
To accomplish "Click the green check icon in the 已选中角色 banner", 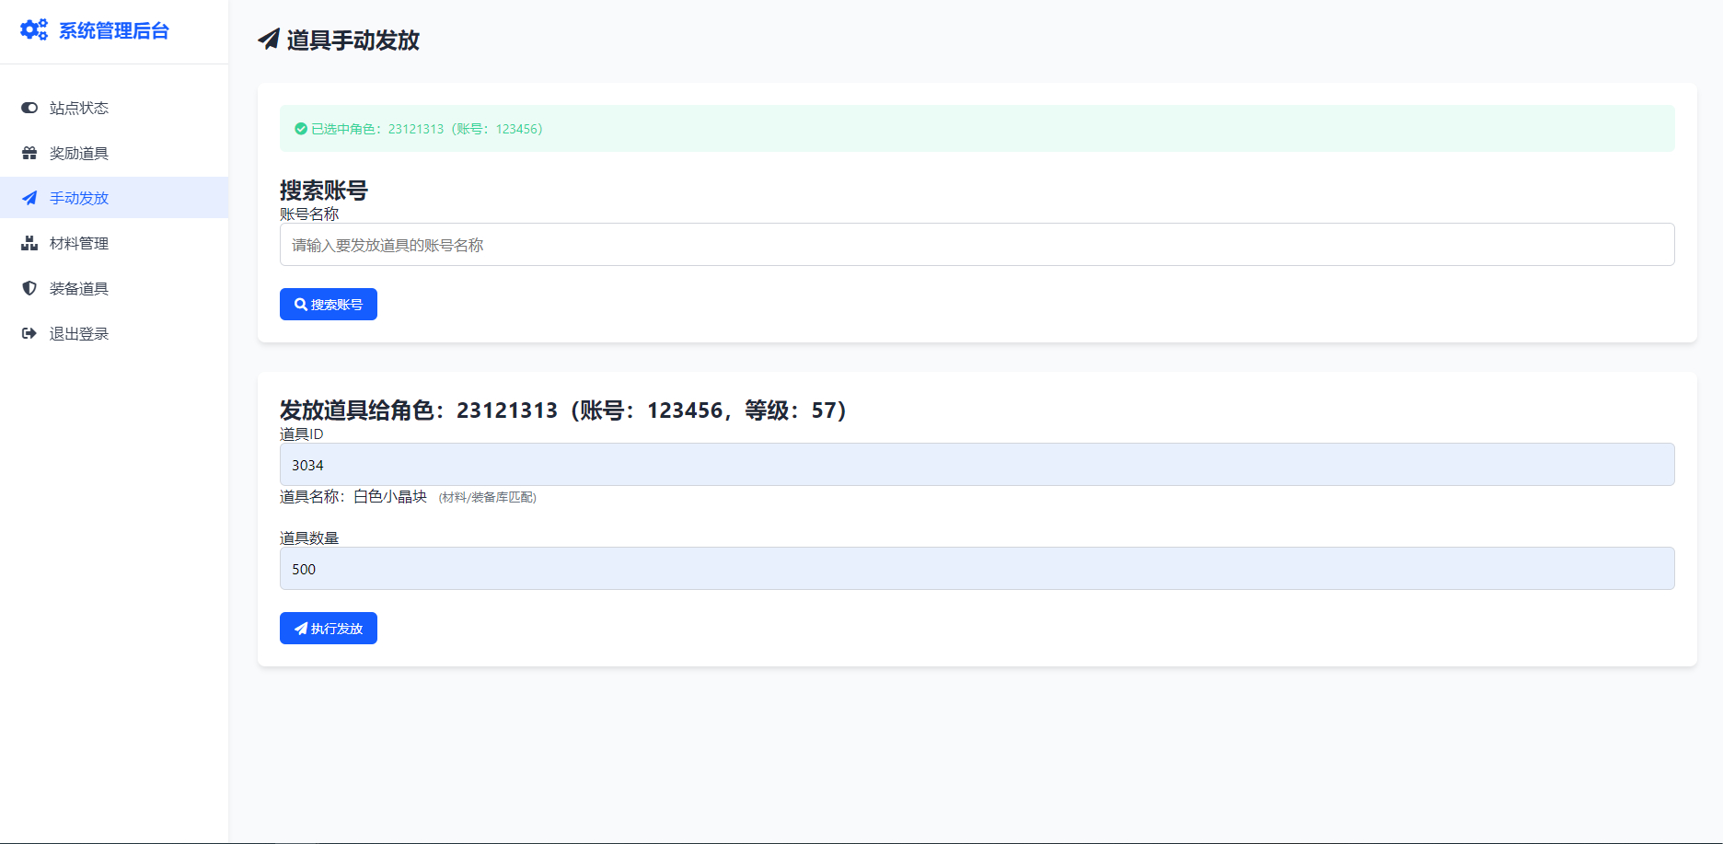I will [x=301, y=129].
